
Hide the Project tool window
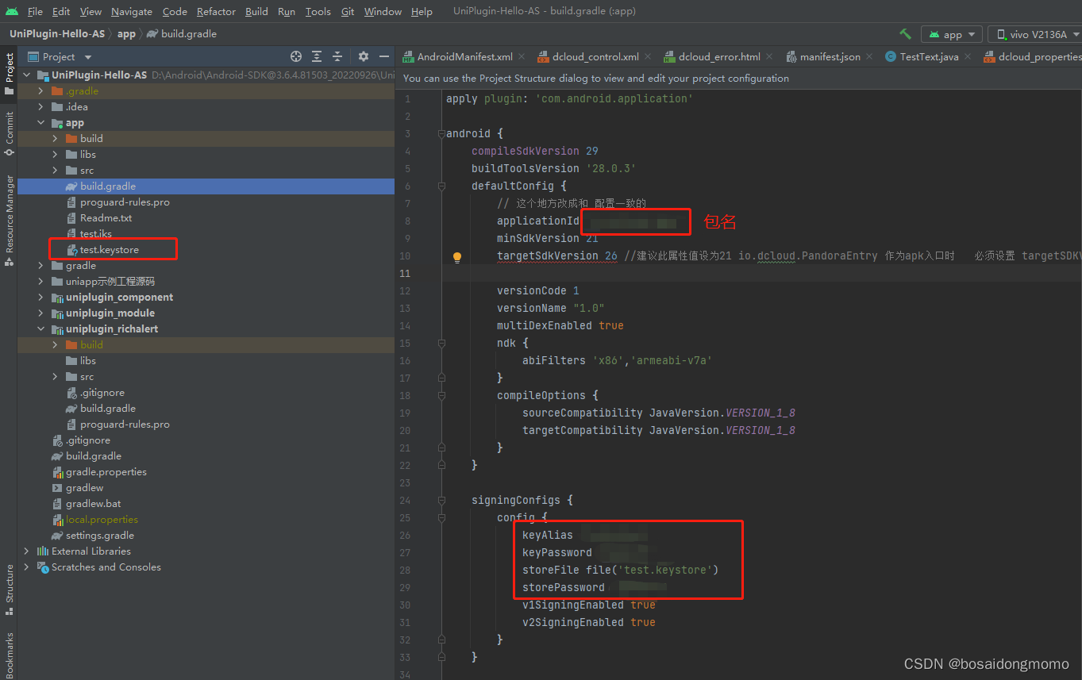[x=384, y=56]
